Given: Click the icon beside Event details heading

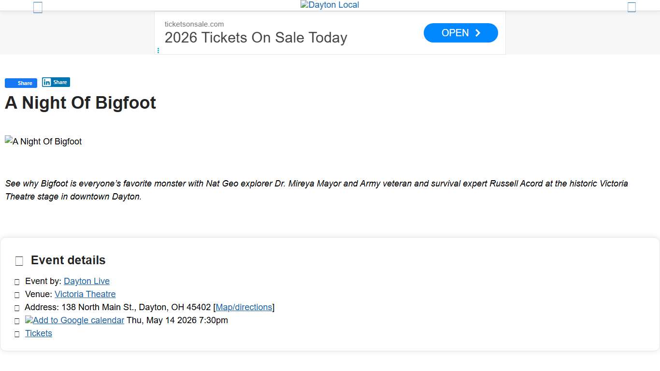Looking at the screenshot, I should coord(19,261).
